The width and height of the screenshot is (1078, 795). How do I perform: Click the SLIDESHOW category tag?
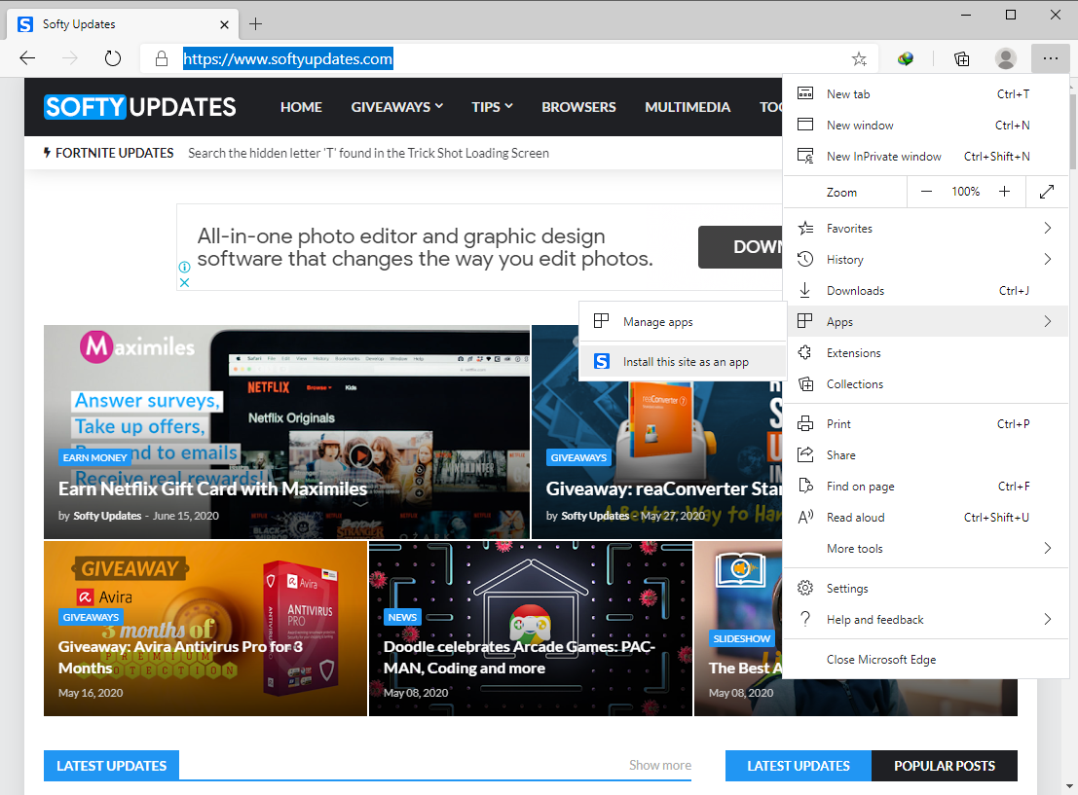point(742,638)
